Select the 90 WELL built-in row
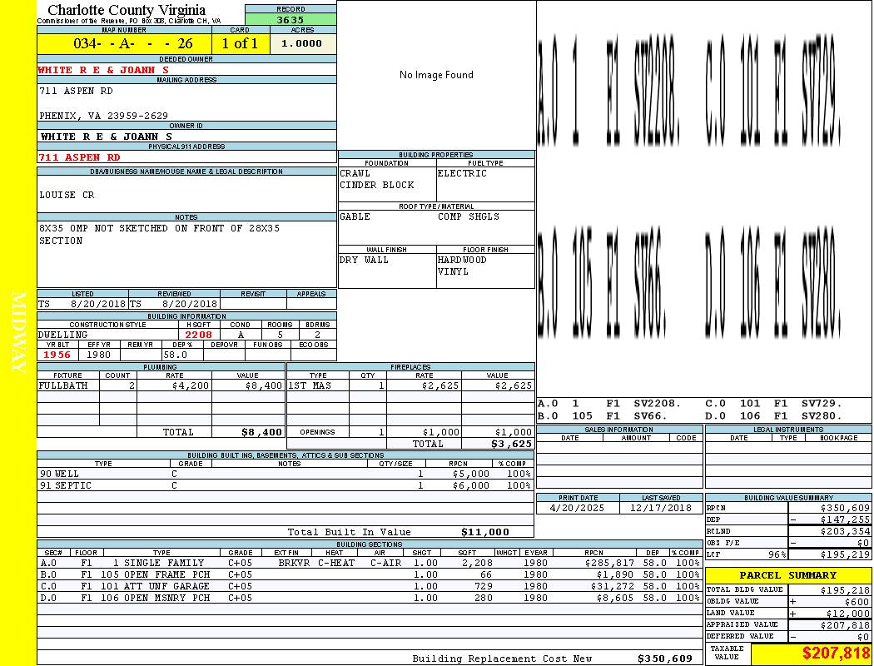Image resolution: width=874 pixels, height=666 pixels. (286, 474)
